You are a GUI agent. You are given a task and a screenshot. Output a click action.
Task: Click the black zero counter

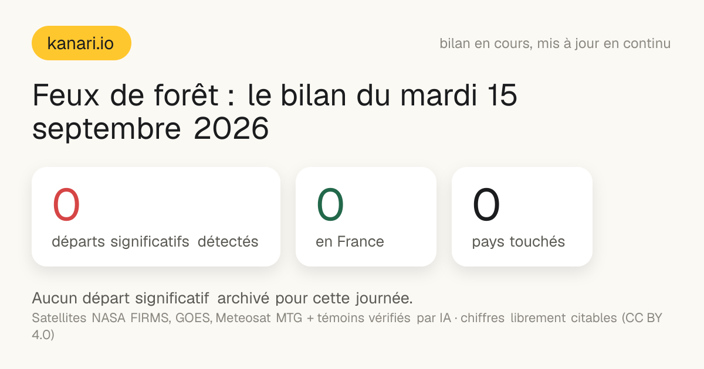coord(486,204)
